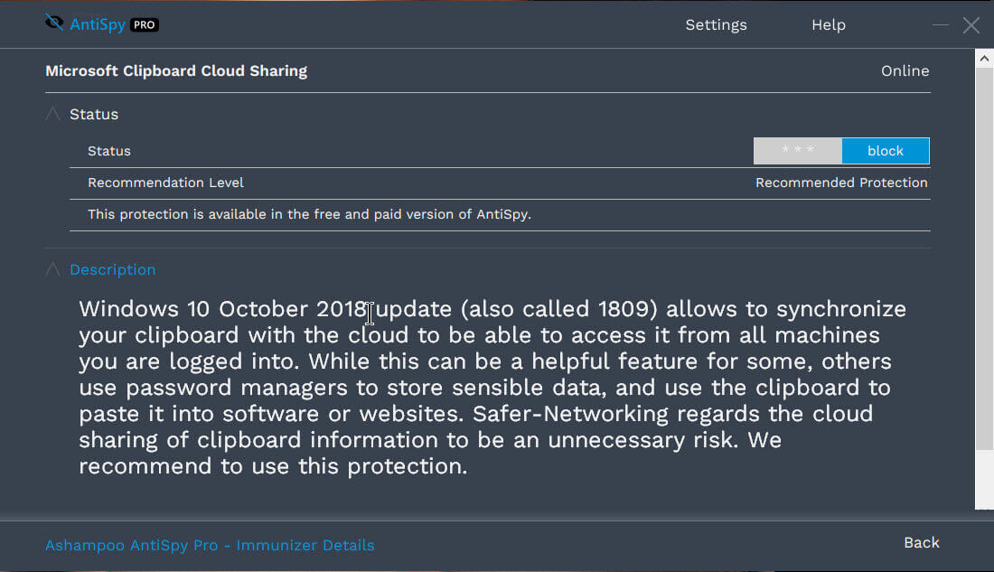Open the Settings menu
The image size is (994, 572).
tap(716, 24)
